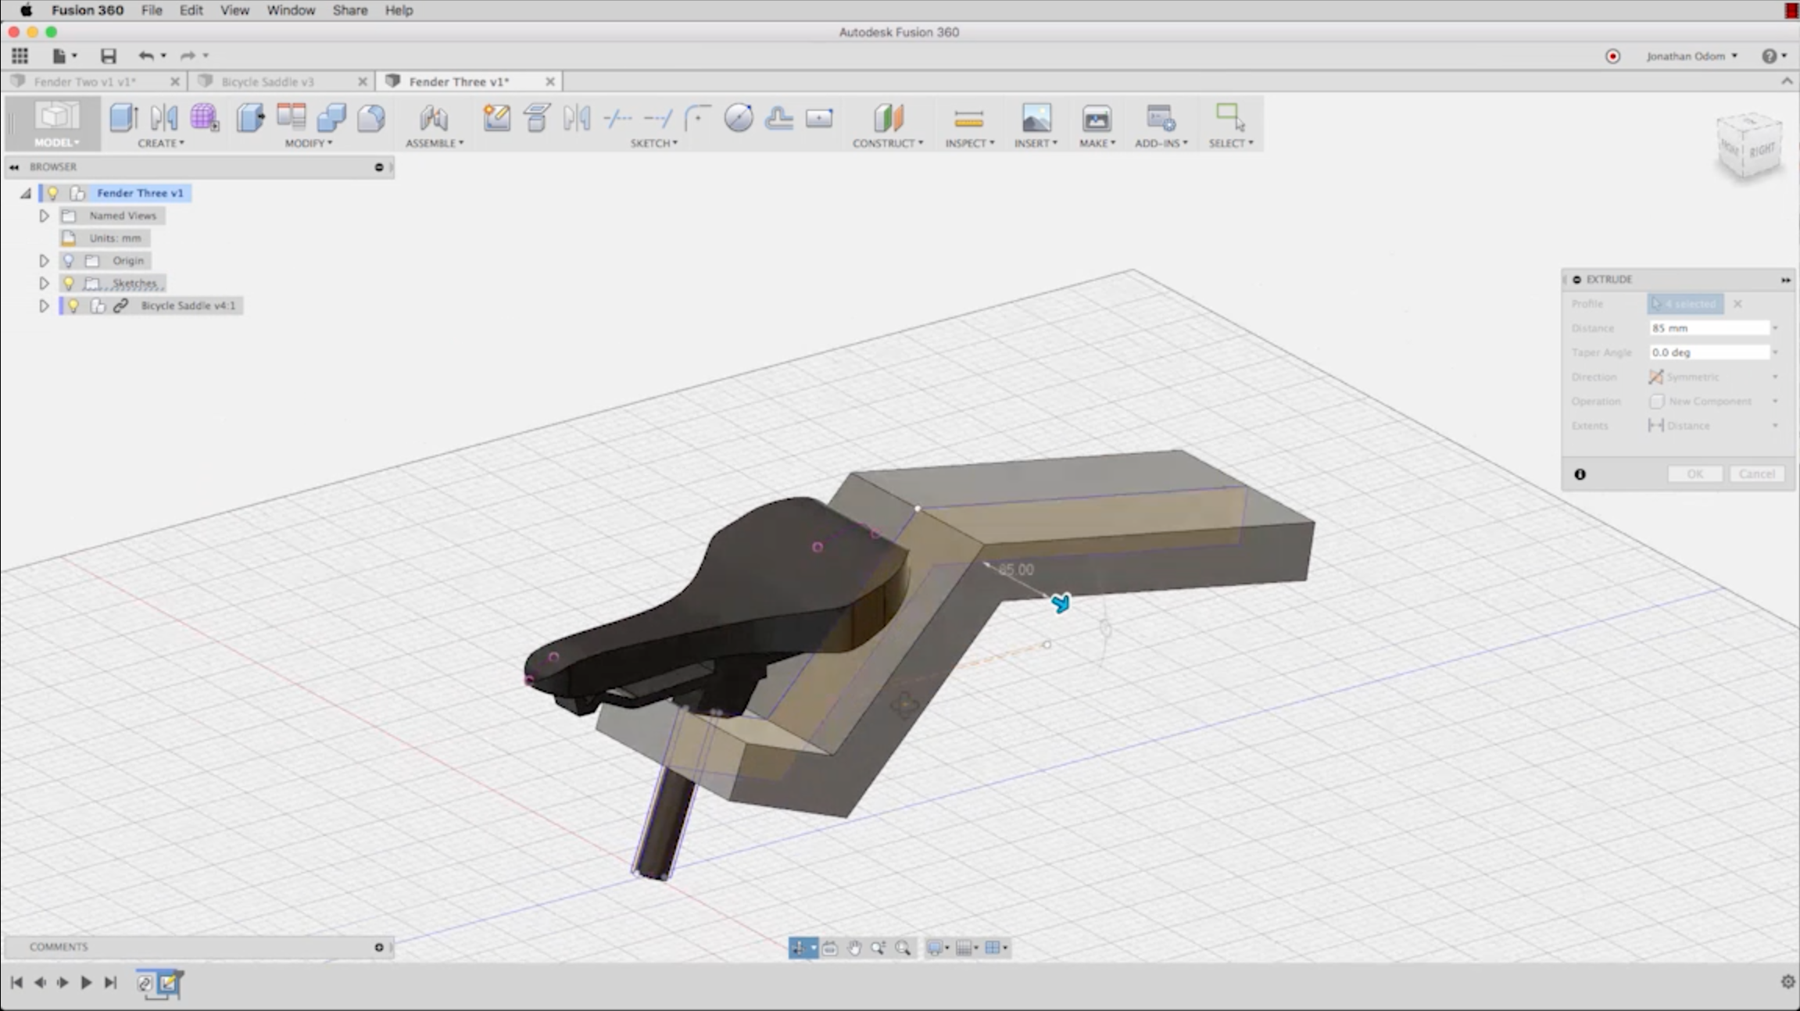Open the Data Panel grid icon
This screenshot has width=1800, height=1011.
click(x=20, y=55)
